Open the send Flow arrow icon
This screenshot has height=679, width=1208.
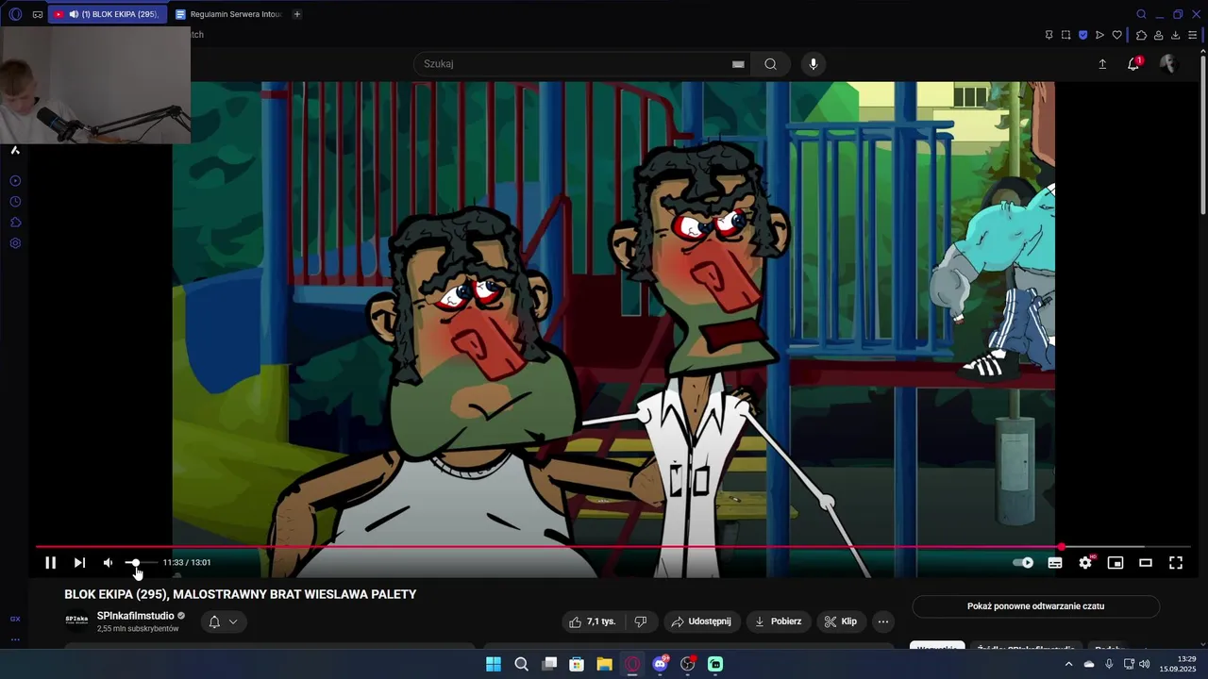point(1099,35)
